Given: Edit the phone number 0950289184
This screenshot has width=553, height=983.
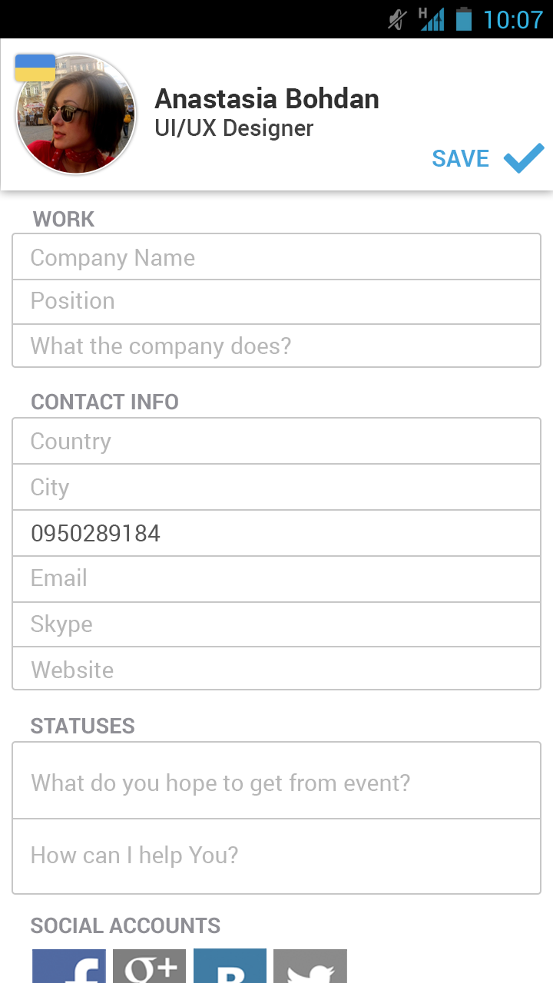Looking at the screenshot, I should coord(276,533).
